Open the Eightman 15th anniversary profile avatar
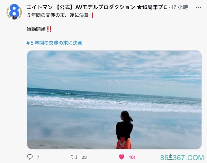Image resolution: width=207 pixels, height=163 pixels. point(14,12)
